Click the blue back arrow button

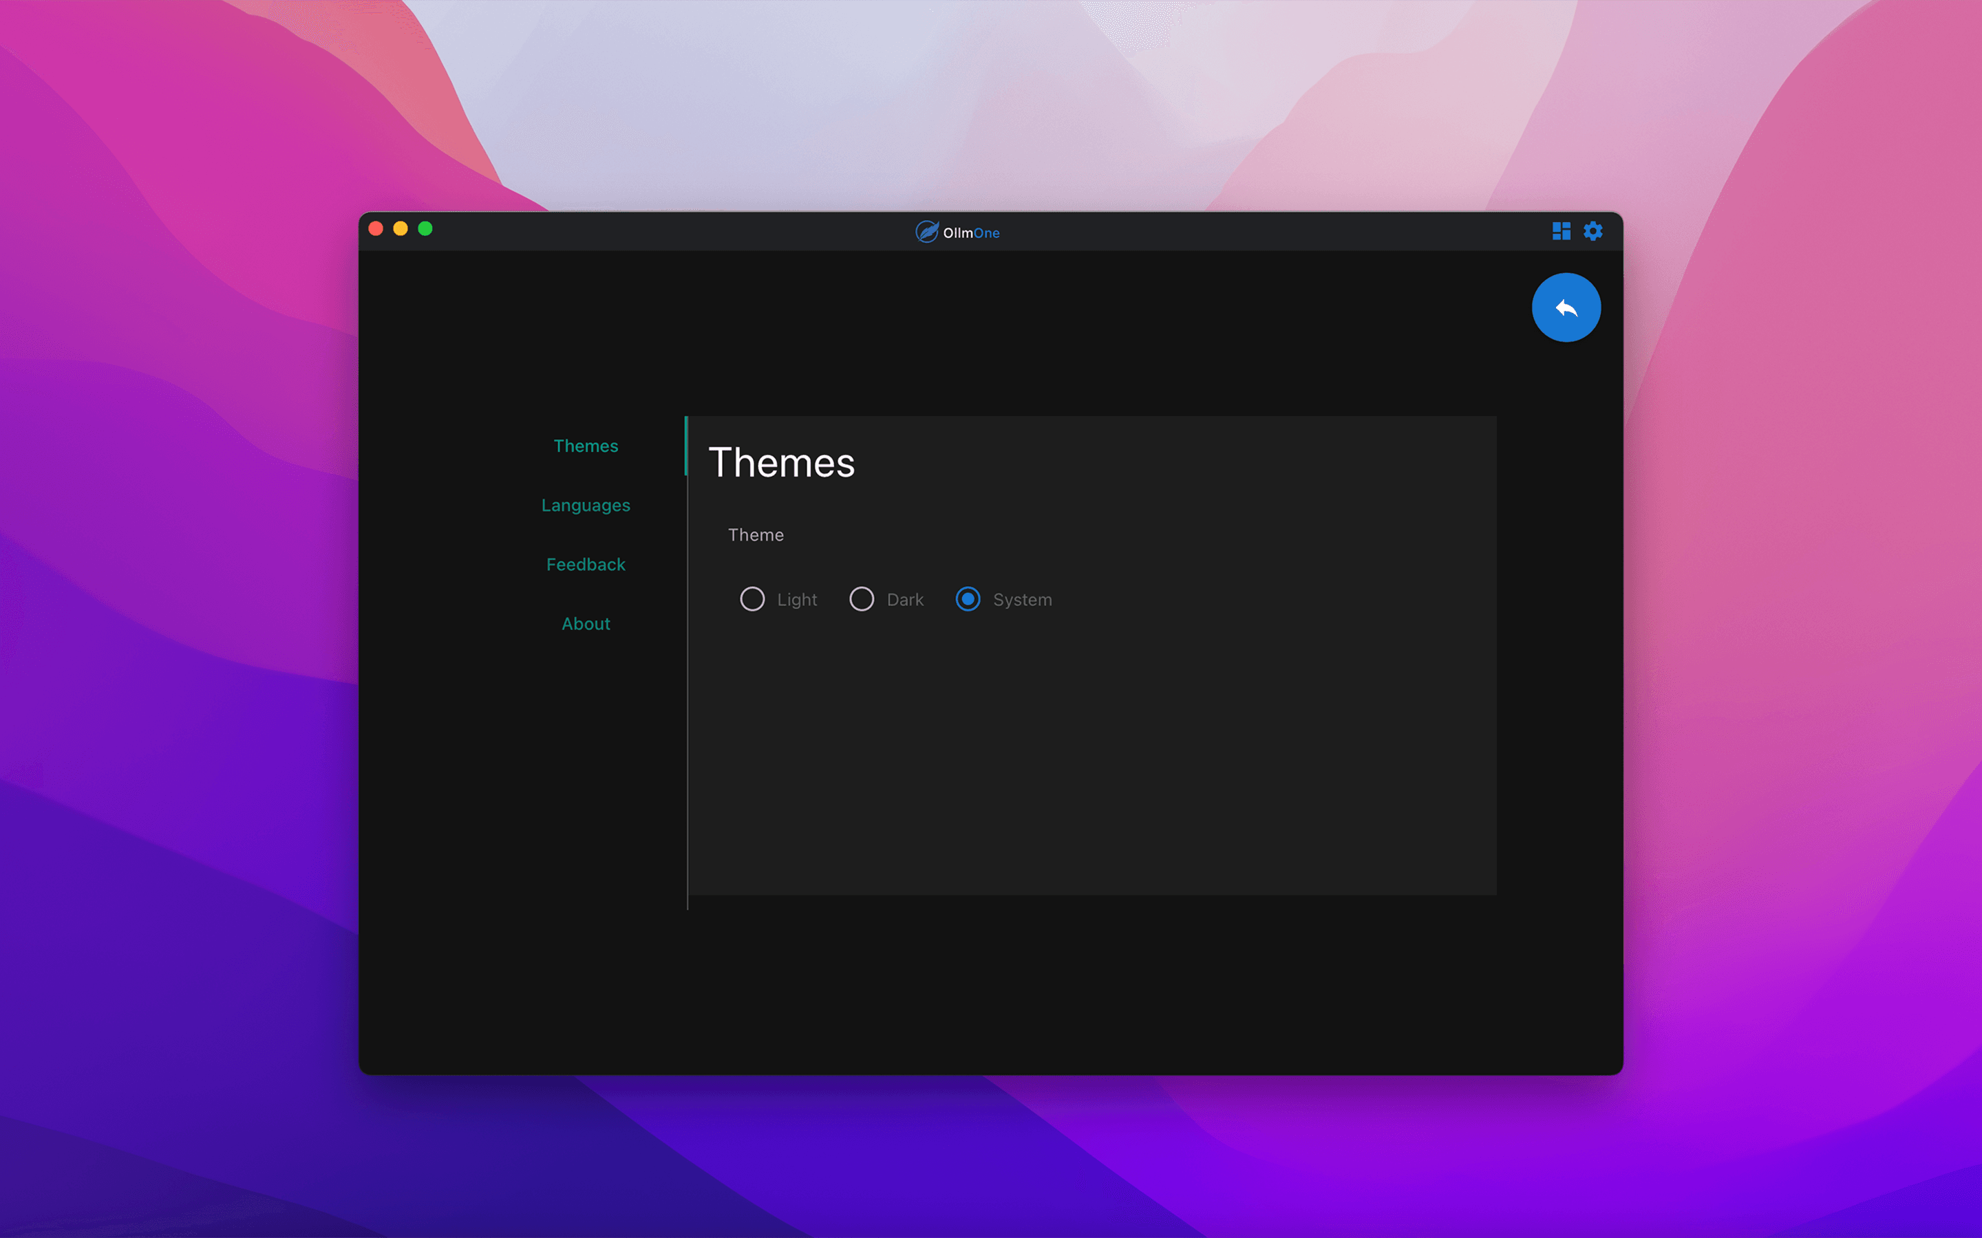[x=1566, y=307]
